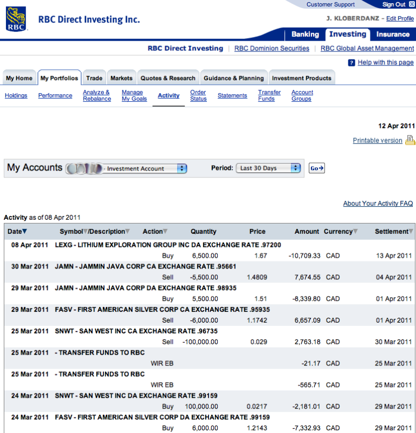Click the amount -10,709.33
The height and width of the screenshot is (433, 416).
[304, 255]
